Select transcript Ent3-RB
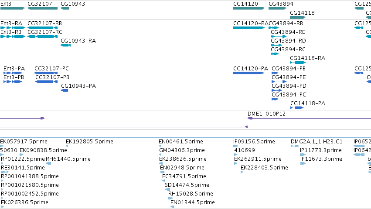Screen dimensions: 371x209 [13, 36]
